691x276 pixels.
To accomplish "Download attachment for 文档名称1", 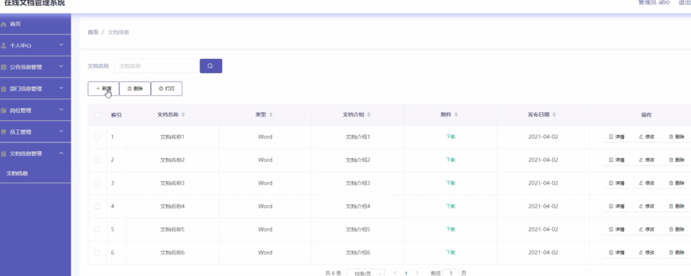I will 450,137.
